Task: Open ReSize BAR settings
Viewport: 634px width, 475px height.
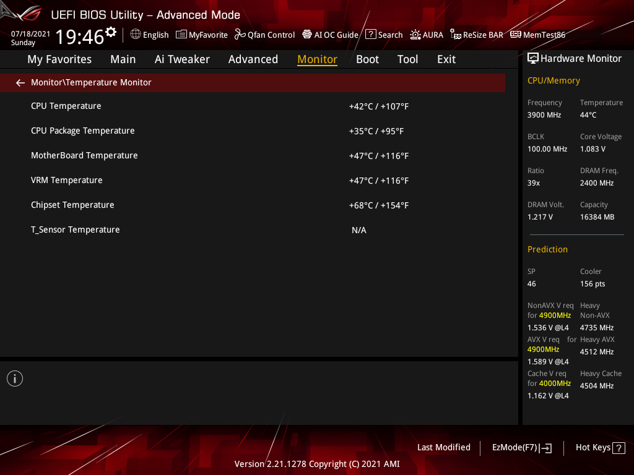Action: pos(476,35)
